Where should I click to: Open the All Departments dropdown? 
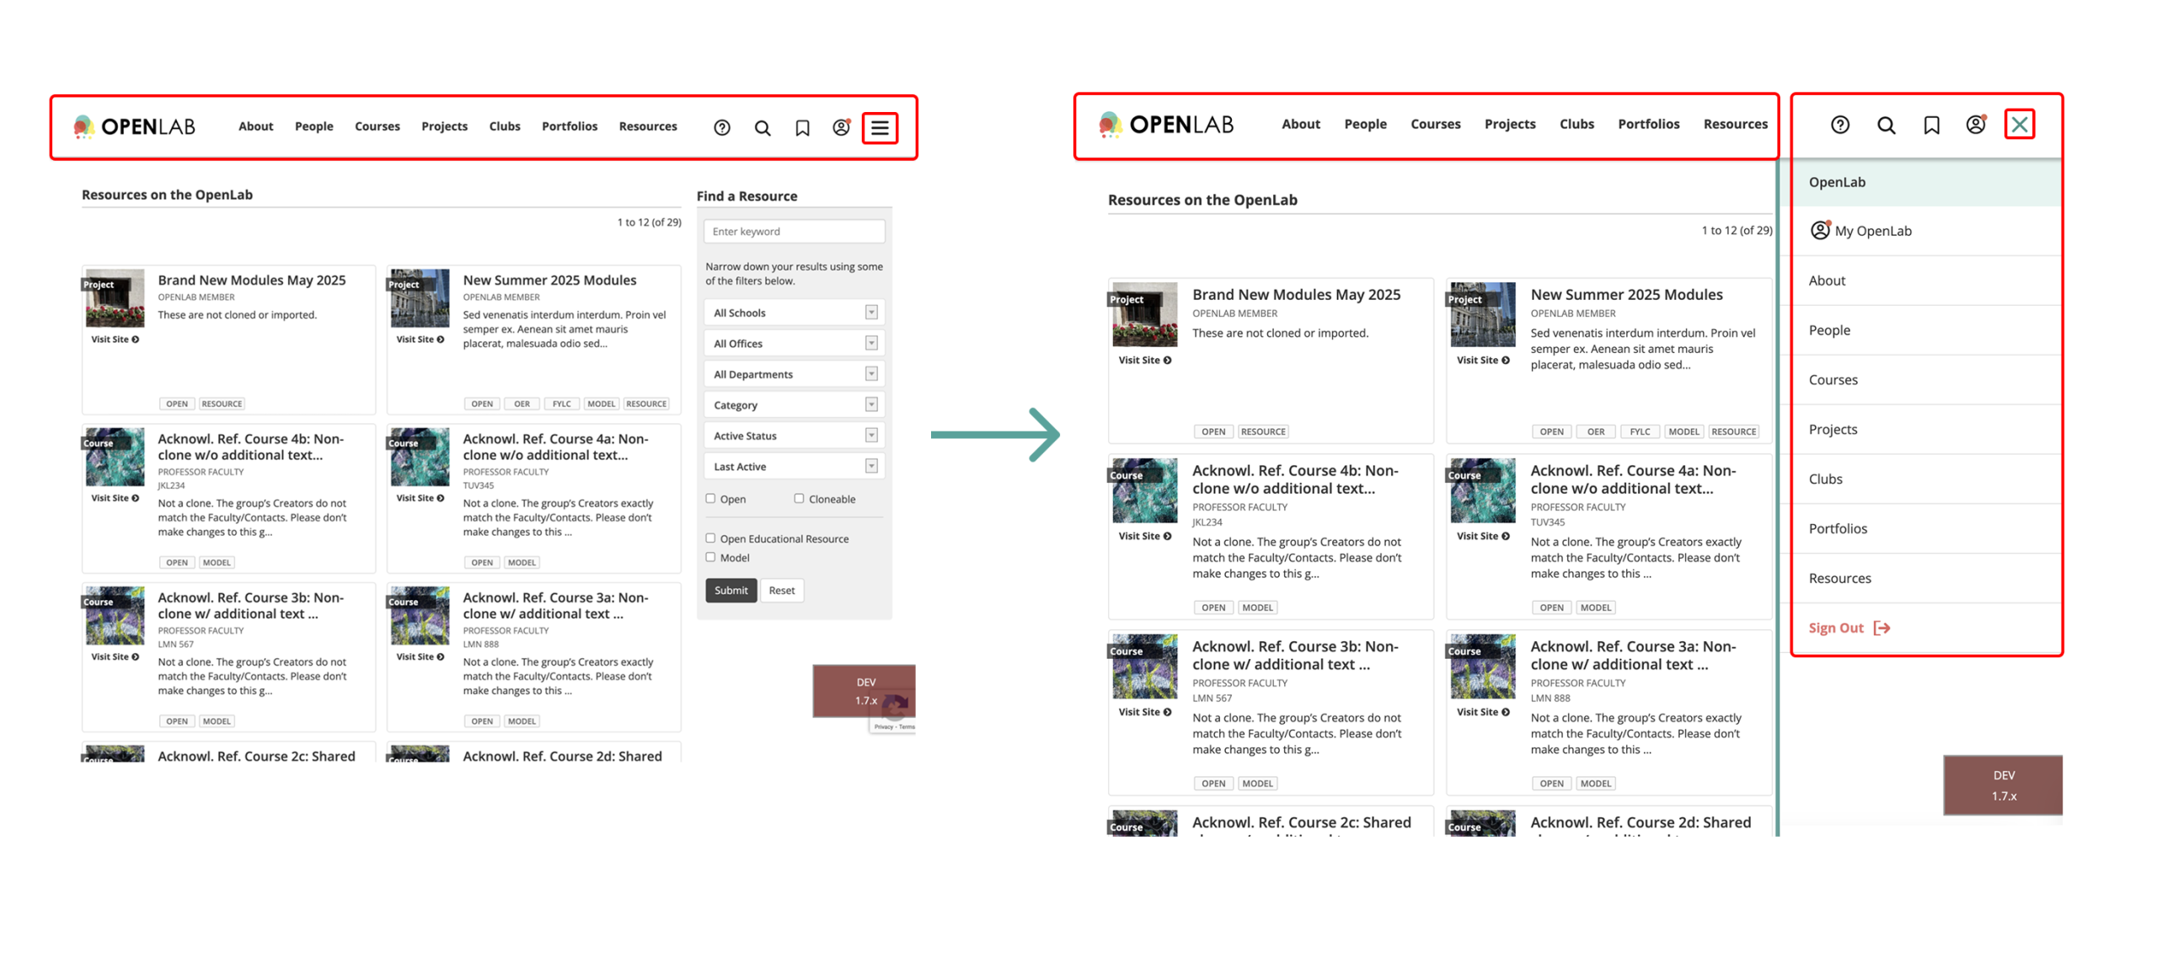794,374
